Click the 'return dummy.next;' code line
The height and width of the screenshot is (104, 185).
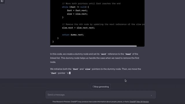pyautogui.click(x=73, y=35)
